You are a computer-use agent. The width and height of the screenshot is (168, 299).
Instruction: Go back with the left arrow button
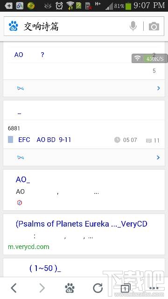(14, 288)
